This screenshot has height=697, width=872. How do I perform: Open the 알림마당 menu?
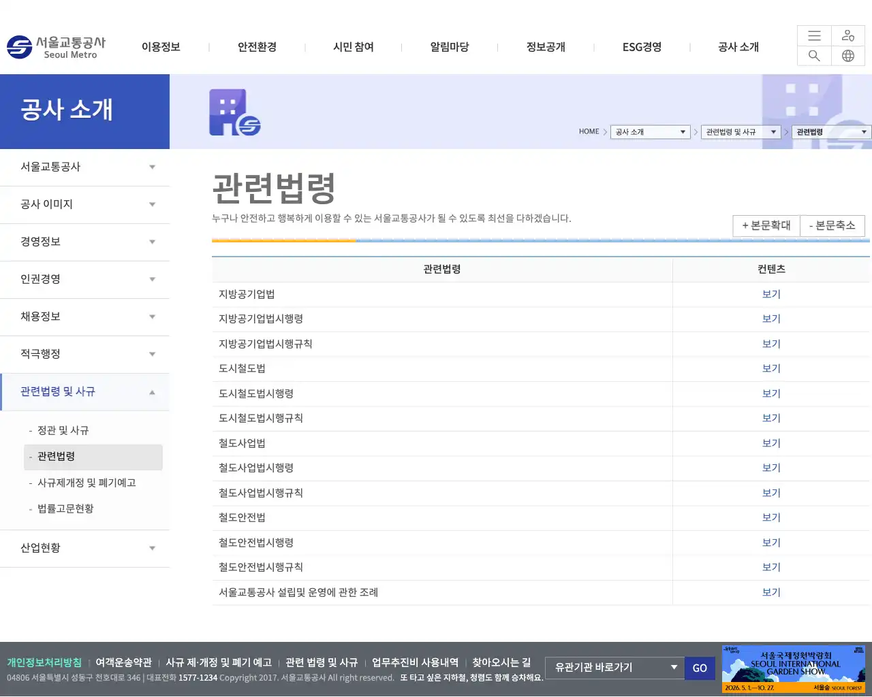(x=450, y=47)
